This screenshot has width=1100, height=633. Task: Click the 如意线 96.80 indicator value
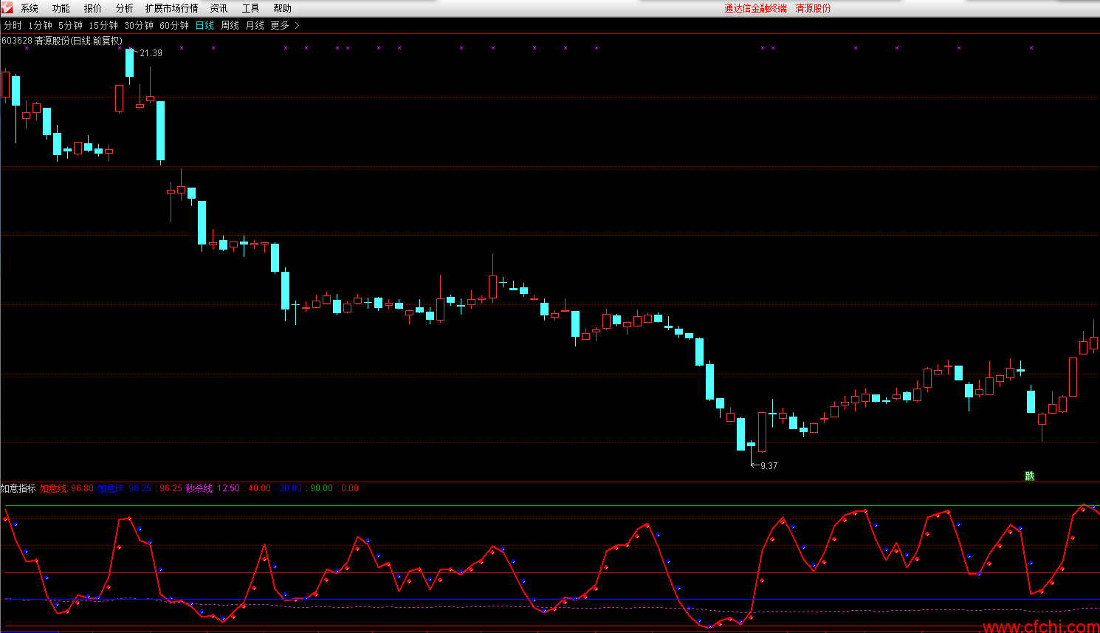(66, 489)
